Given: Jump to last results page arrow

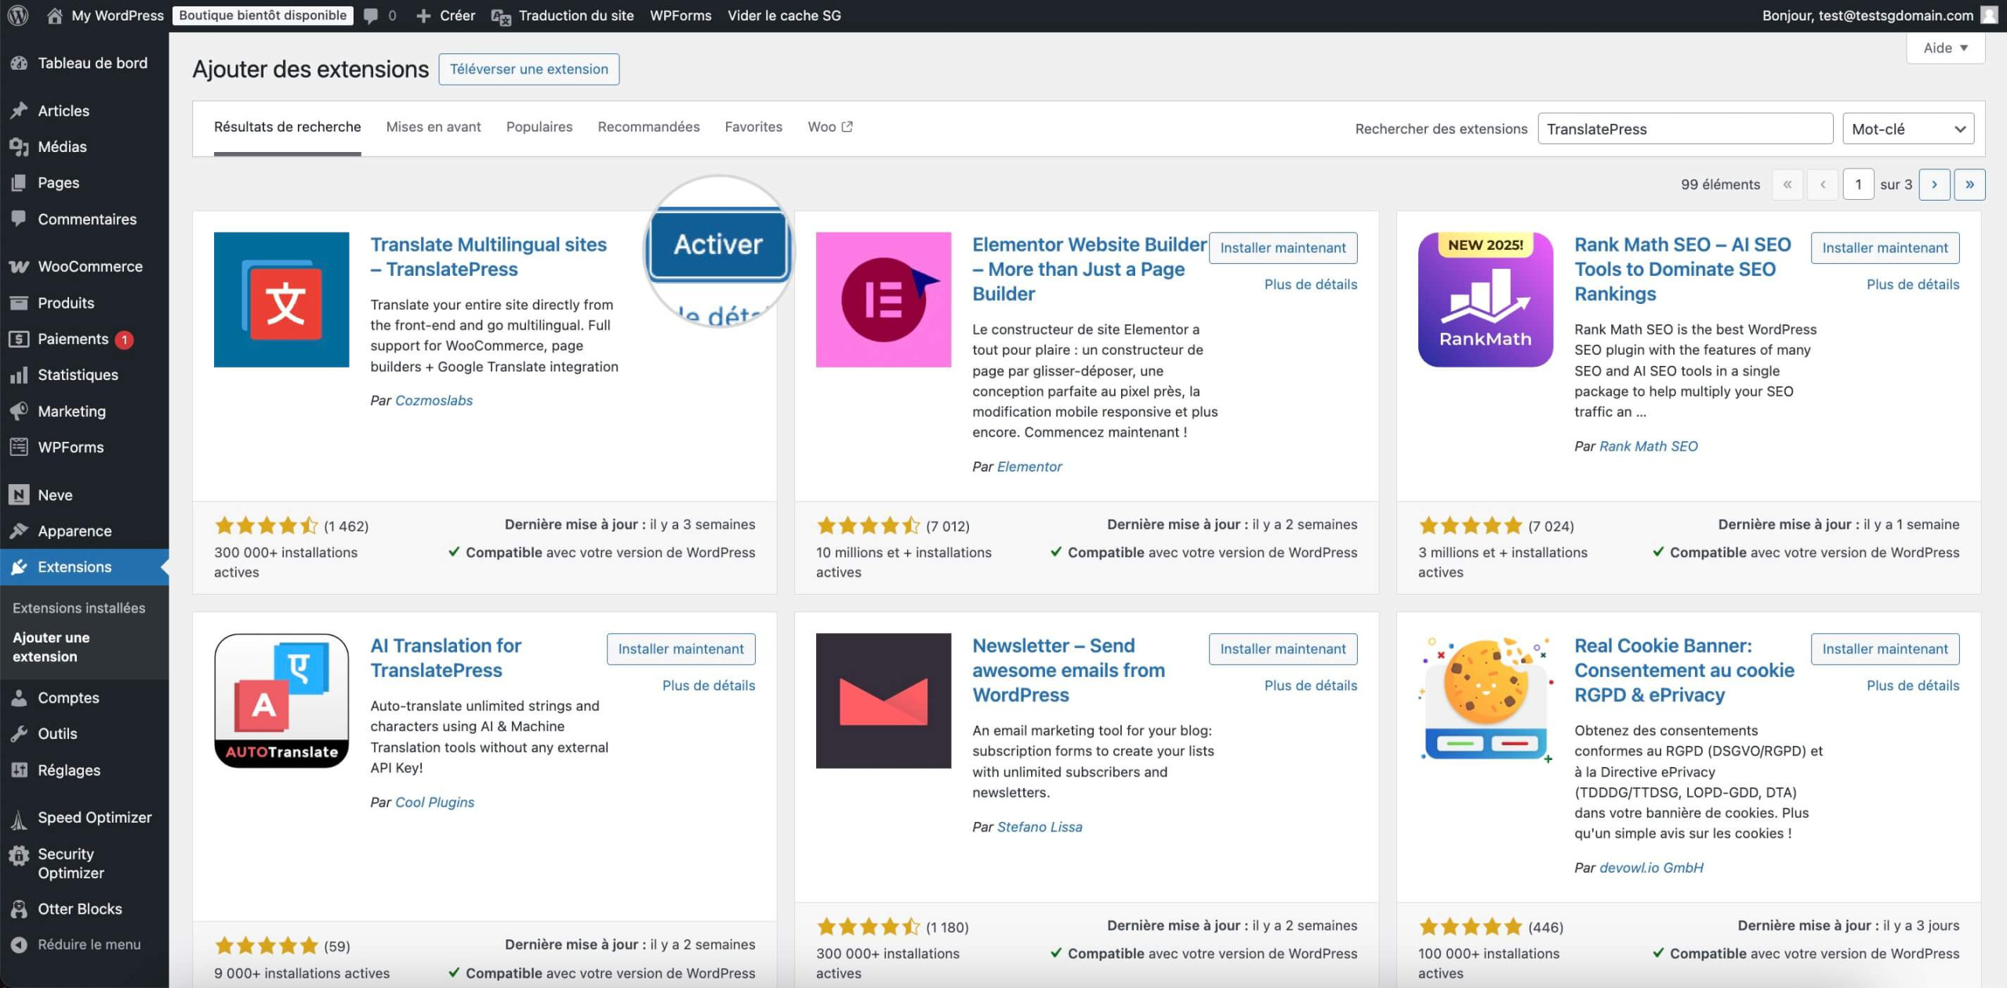Looking at the screenshot, I should (x=1969, y=184).
